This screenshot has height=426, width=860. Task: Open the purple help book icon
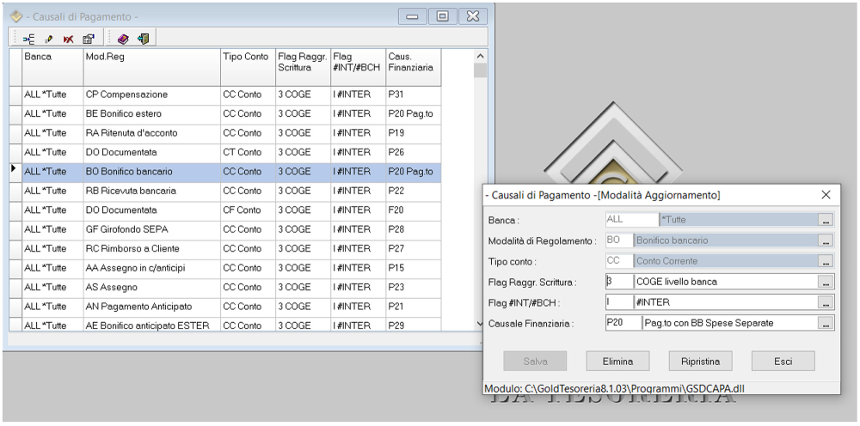[123, 39]
